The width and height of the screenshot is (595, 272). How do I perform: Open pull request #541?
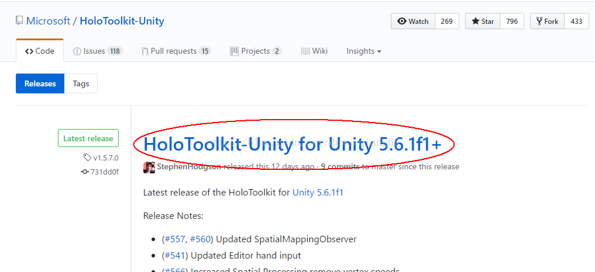tap(176, 256)
